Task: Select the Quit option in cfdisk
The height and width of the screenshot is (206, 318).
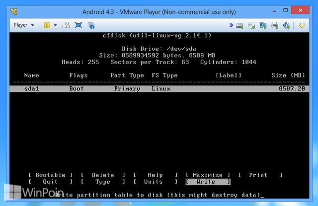Action: tap(51, 182)
